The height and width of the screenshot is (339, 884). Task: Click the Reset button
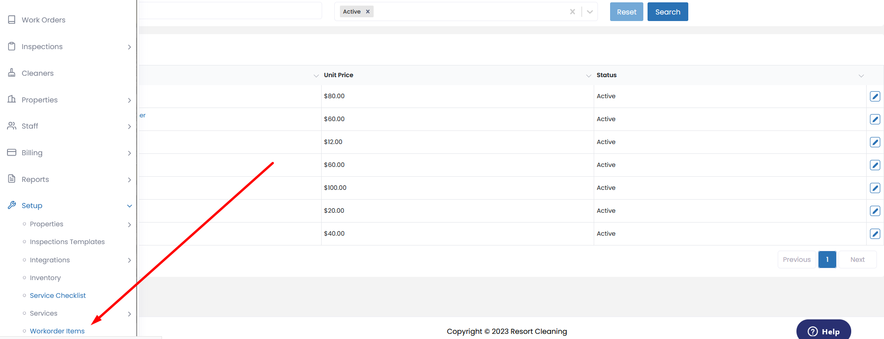626,12
